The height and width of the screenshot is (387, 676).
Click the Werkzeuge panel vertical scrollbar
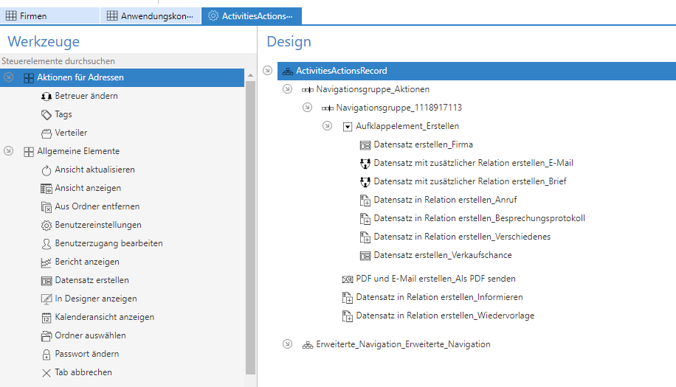click(250, 221)
